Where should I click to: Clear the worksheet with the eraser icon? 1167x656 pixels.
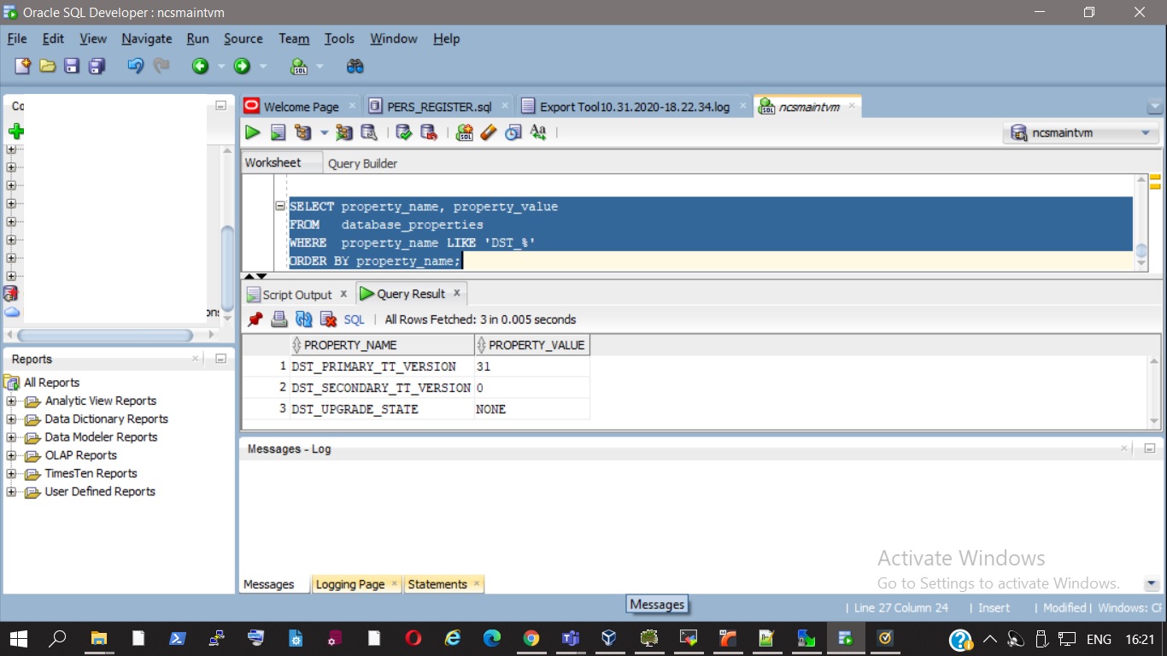pyautogui.click(x=489, y=132)
